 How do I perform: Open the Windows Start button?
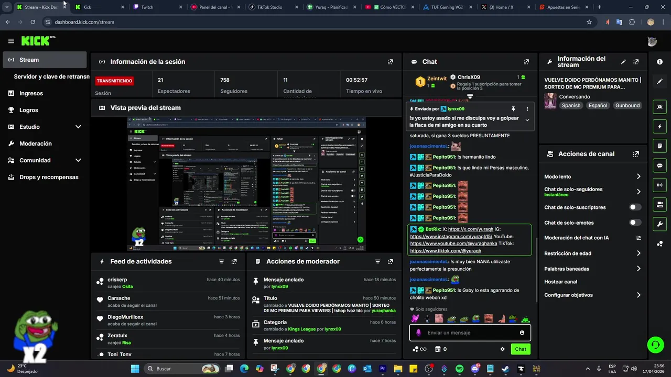coord(135,369)
